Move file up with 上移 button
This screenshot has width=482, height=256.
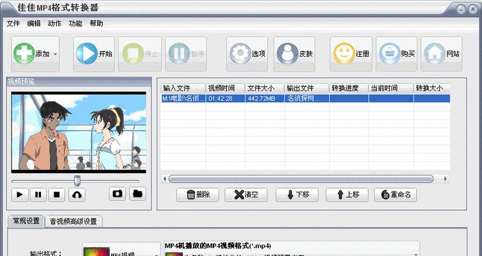(x=347, y=195)
